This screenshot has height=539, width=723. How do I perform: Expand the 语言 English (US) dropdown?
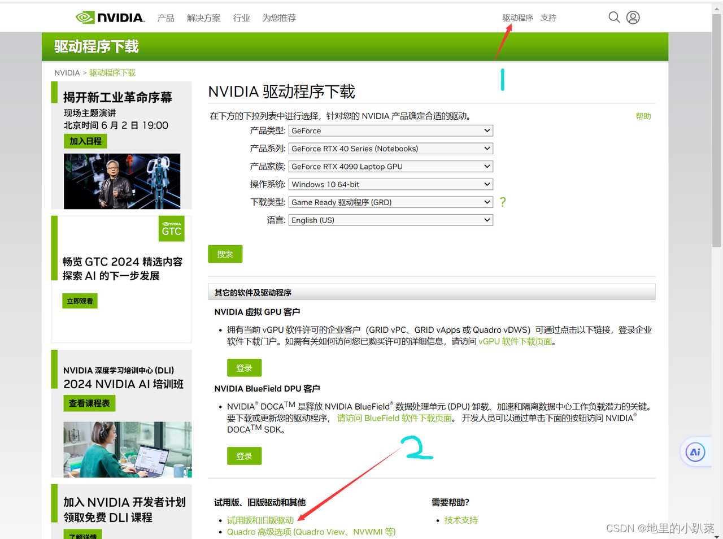391,220
